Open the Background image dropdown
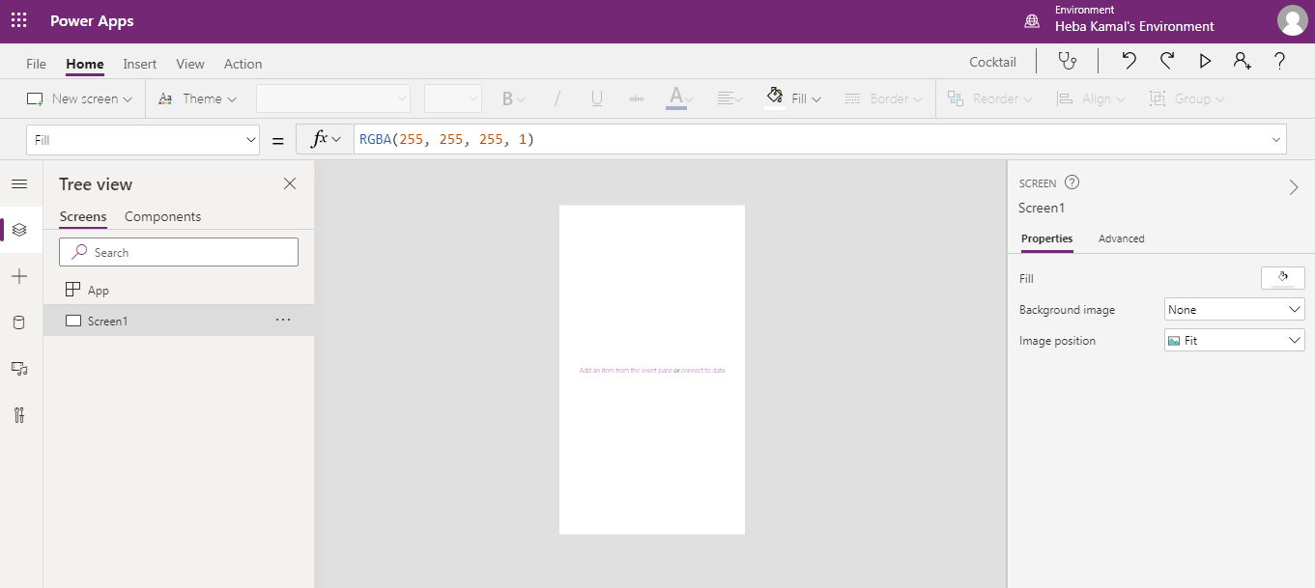The image size is (1315, 588). (1234, 309)
